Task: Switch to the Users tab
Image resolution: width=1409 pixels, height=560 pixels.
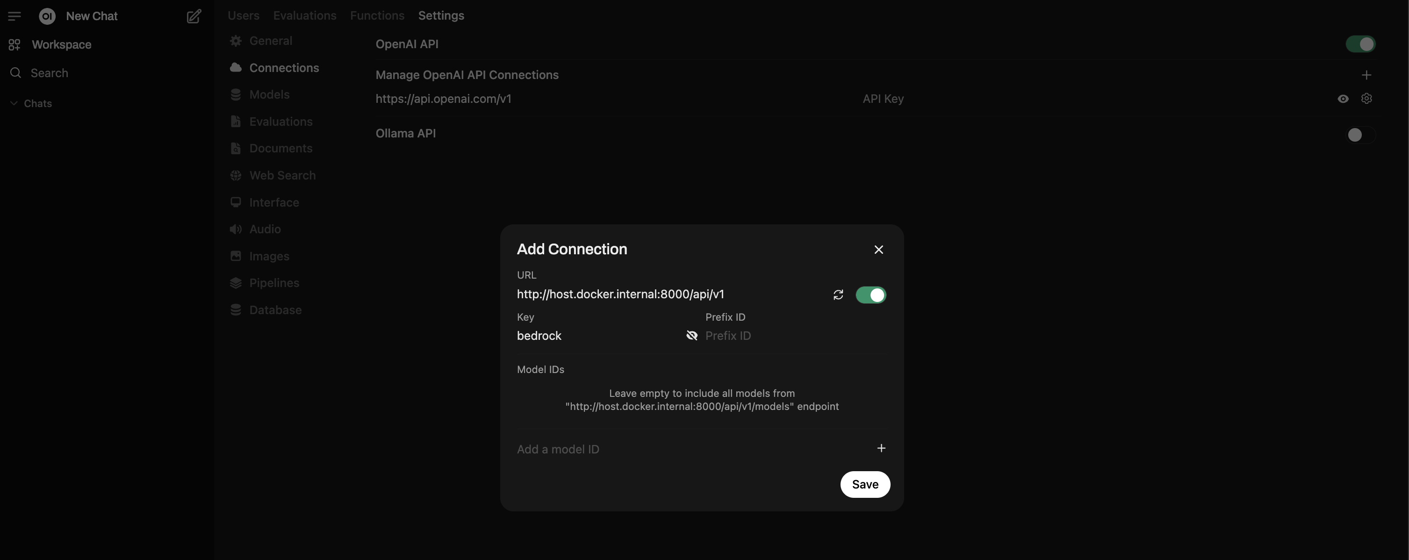Action: (x=243, y=15)
